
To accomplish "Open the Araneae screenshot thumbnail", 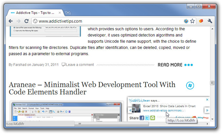I will pyautogui.click(x=67, y=111).
